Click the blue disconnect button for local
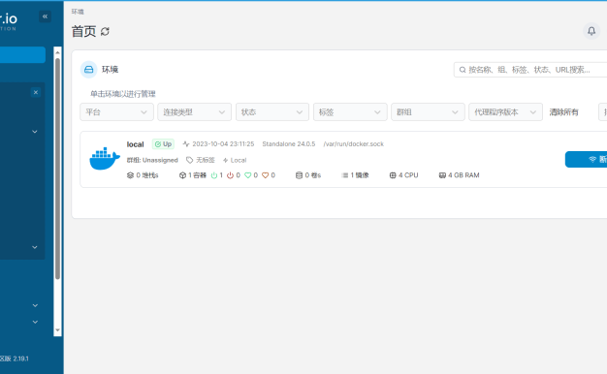The image size is (607, 374). tap(586, 159)
